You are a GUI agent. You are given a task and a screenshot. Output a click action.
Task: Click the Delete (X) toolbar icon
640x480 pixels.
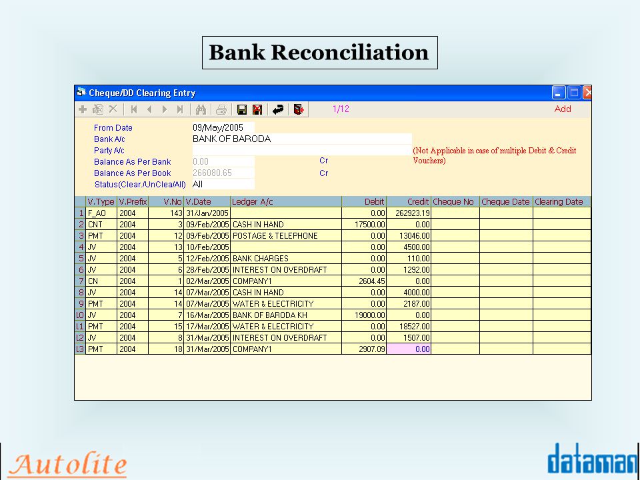(113, 109)
